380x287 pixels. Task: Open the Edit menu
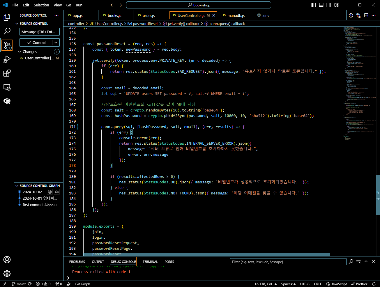[26, 5]
